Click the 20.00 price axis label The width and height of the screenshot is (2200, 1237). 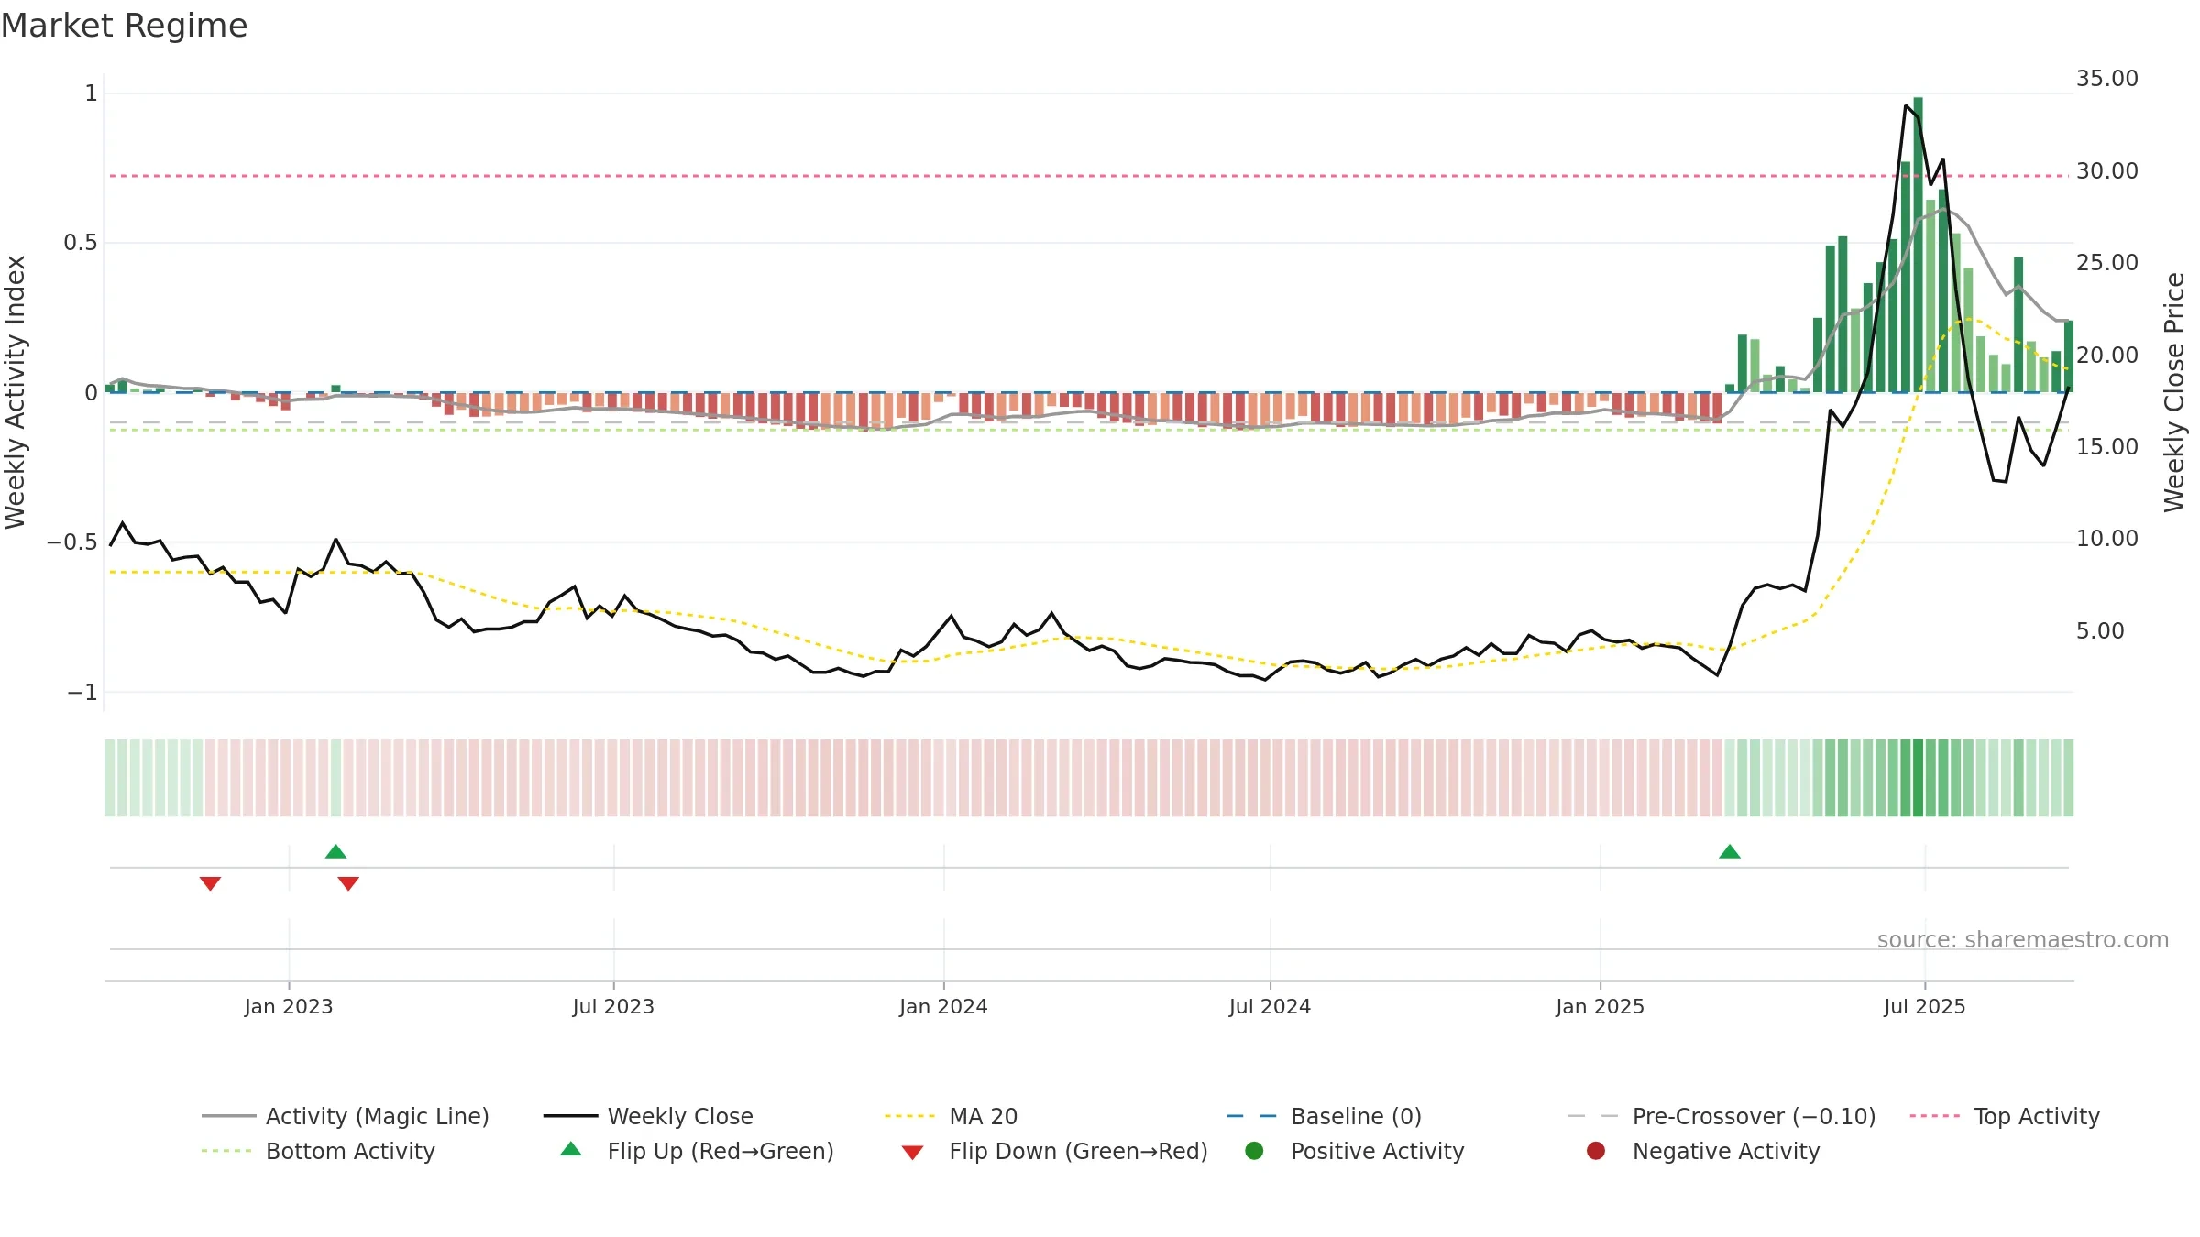click(2106, 356)
